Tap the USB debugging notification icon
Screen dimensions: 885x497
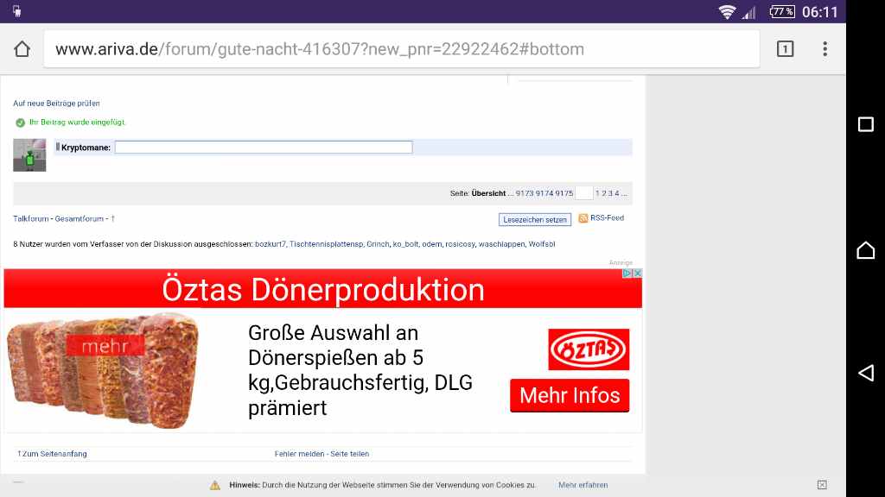pos(17,10)
